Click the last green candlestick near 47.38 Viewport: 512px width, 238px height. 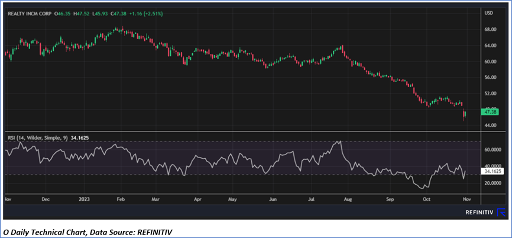(x=466, y=113)
